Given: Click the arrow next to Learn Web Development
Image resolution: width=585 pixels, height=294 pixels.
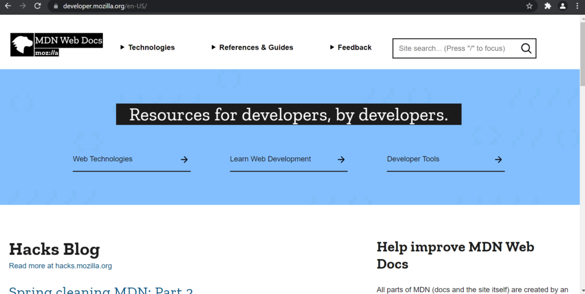Looking at the screenshot, I should [x=341, y=160].
